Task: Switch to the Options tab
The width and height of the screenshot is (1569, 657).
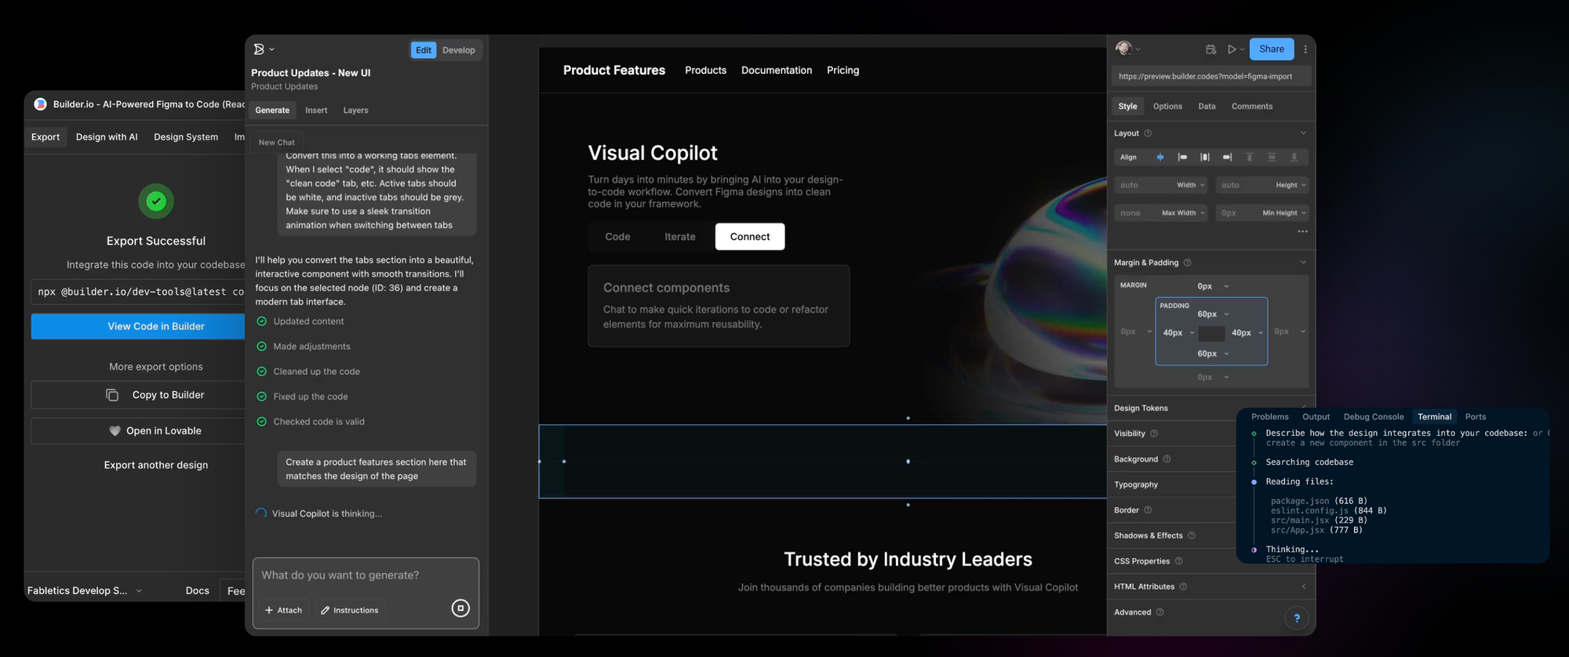Action: coord(1167,107)
